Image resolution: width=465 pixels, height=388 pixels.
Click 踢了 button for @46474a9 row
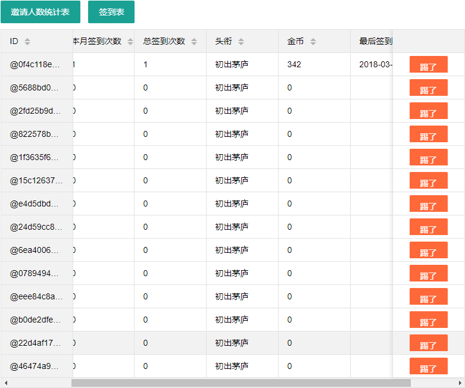pos(429,366)
